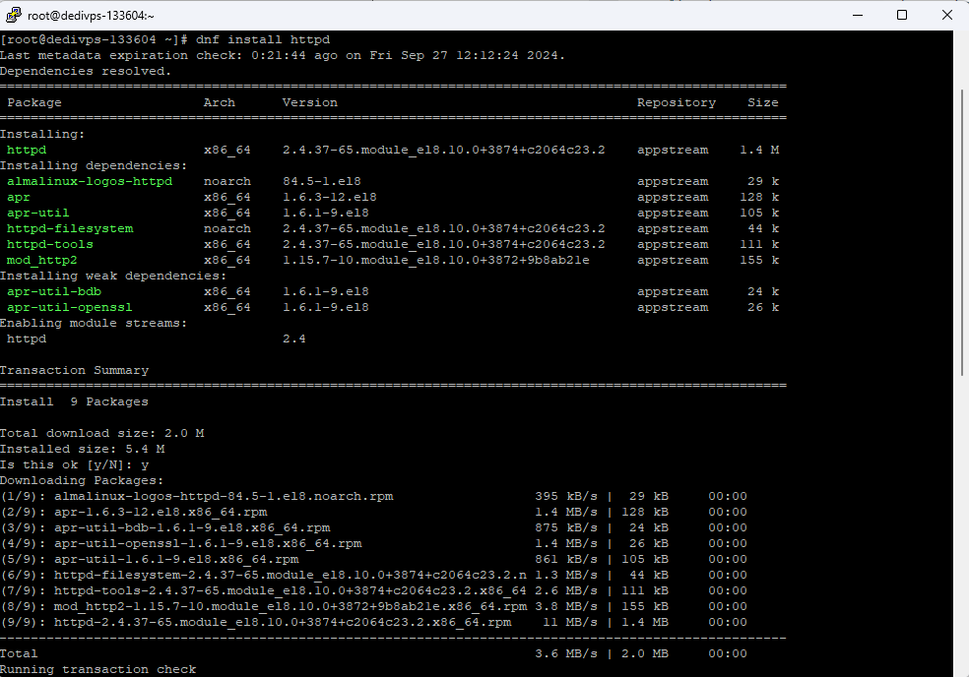Click the 'Is this ok [y/N]: y' prompt
The image size is (969, 677).
pos(74,464)
